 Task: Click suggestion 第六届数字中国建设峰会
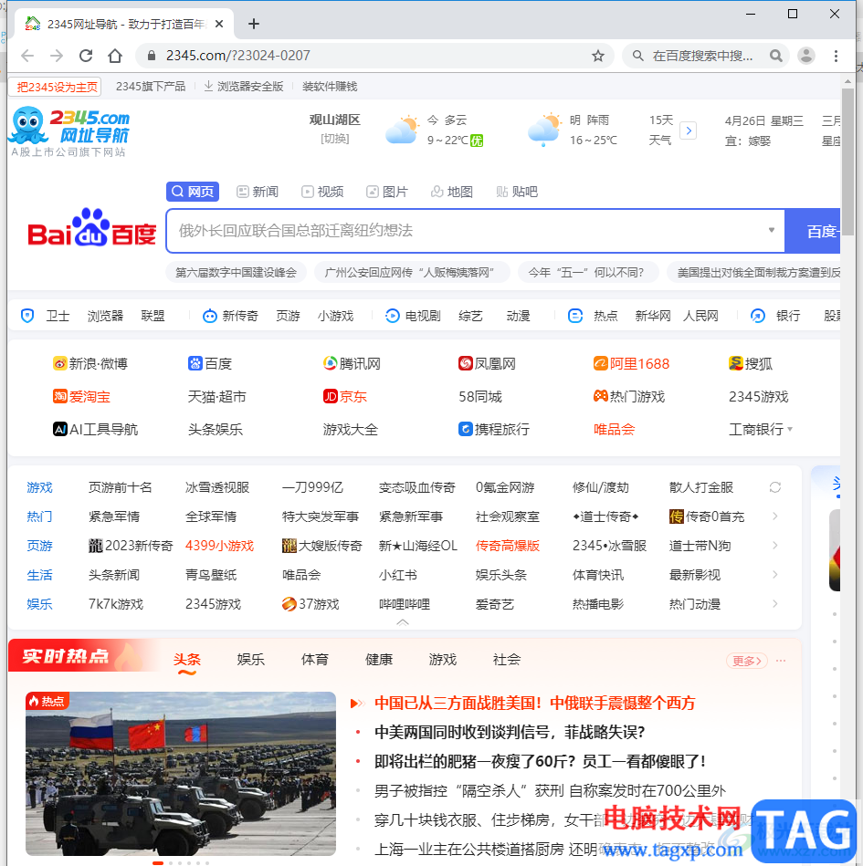tap(236, 272)
